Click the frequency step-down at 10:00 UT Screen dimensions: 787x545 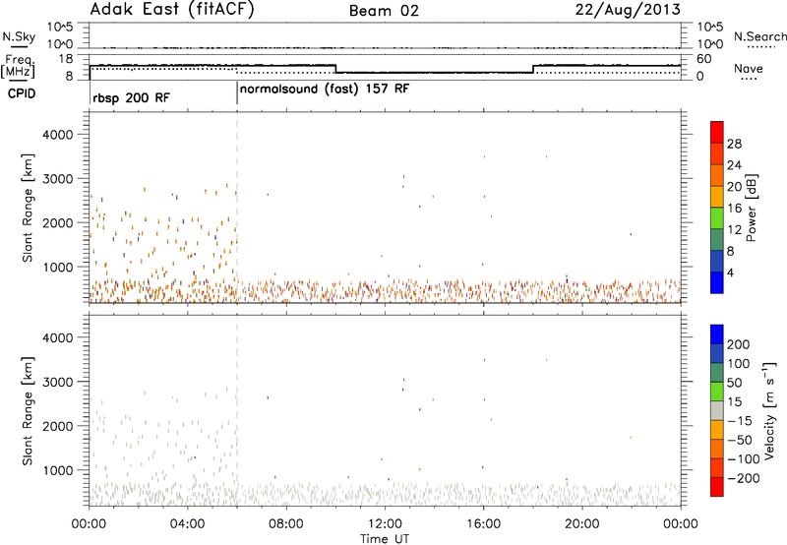[x=335, y=69]
